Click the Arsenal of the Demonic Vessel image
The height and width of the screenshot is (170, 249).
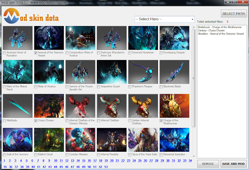tap(49, 38)
